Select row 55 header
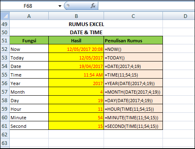 tap(5, 74)
